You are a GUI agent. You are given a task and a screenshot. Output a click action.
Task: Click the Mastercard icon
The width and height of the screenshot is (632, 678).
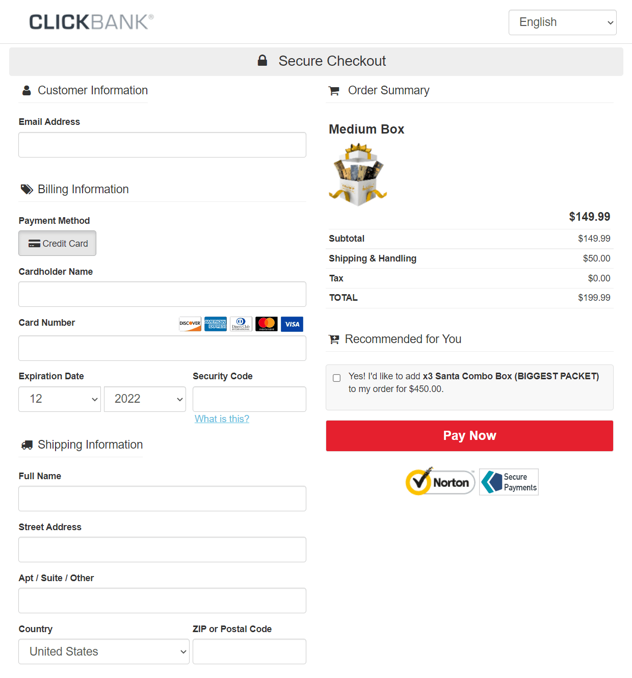pyautogui.click(x=267, y=324)
